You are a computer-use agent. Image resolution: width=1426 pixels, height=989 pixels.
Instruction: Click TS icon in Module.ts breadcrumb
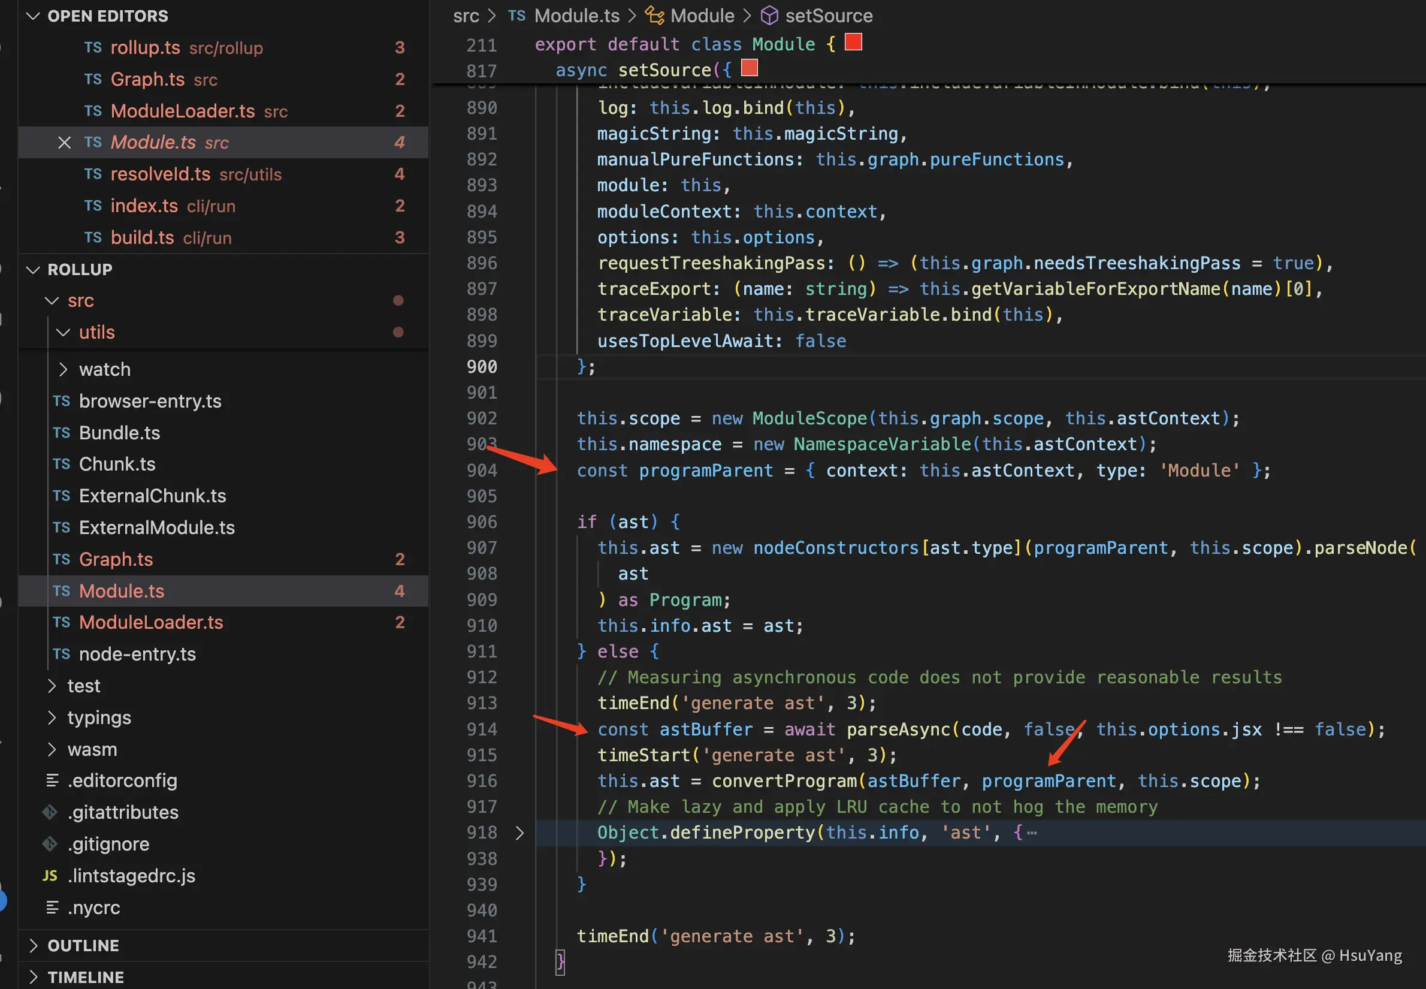coord(516,16)
